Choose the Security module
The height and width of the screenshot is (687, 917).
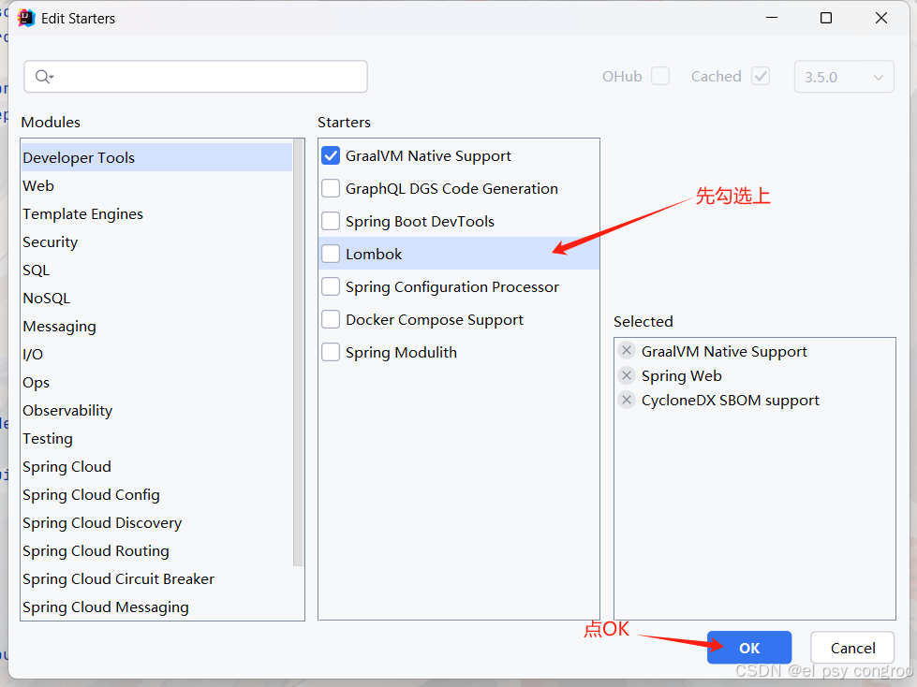click(156, 241)
